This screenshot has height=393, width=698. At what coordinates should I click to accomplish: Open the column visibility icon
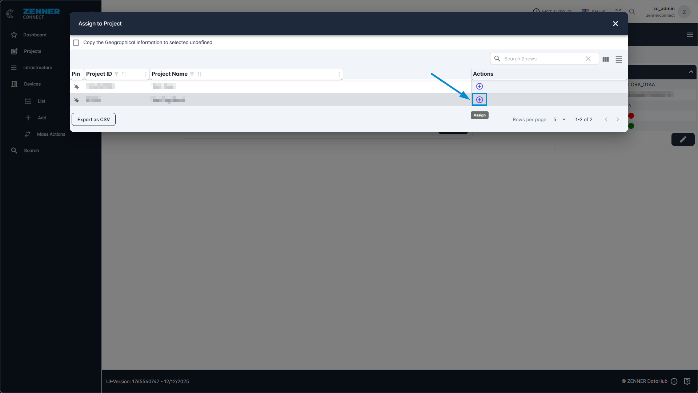click(606, 59)
